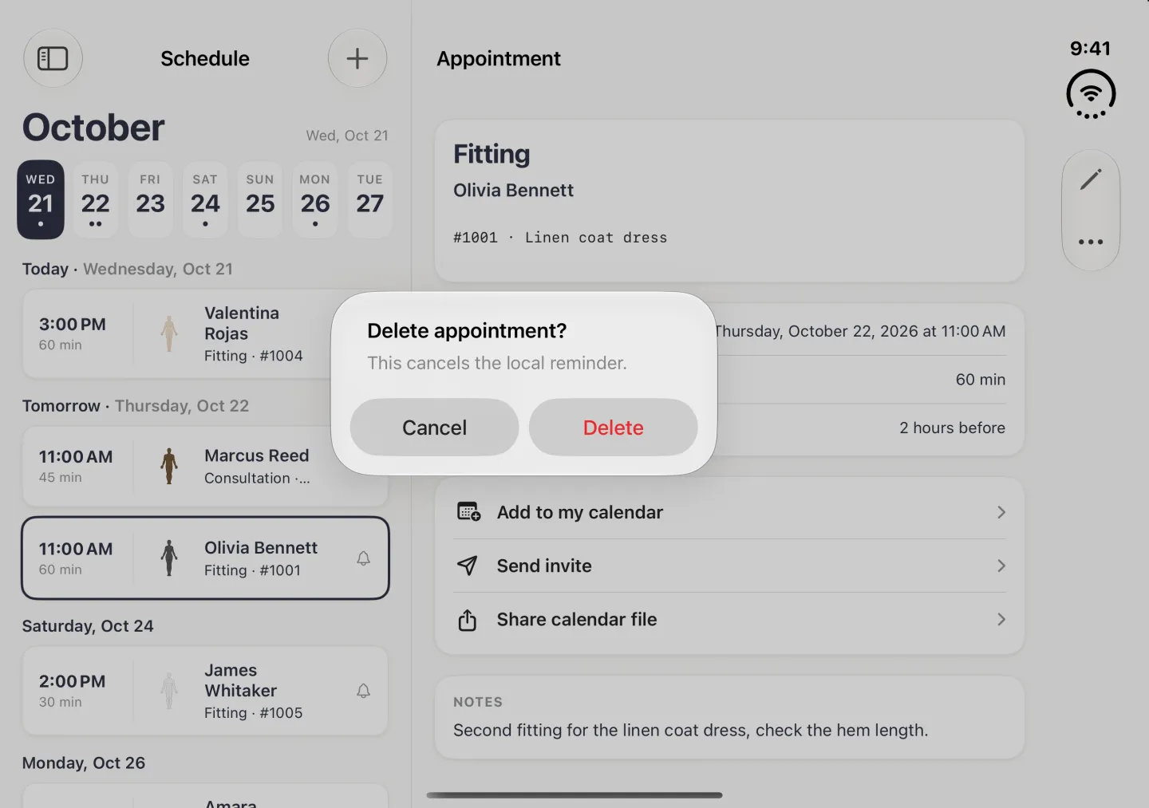
Task: Click the Appointment panel title
Action: [499, 59]
